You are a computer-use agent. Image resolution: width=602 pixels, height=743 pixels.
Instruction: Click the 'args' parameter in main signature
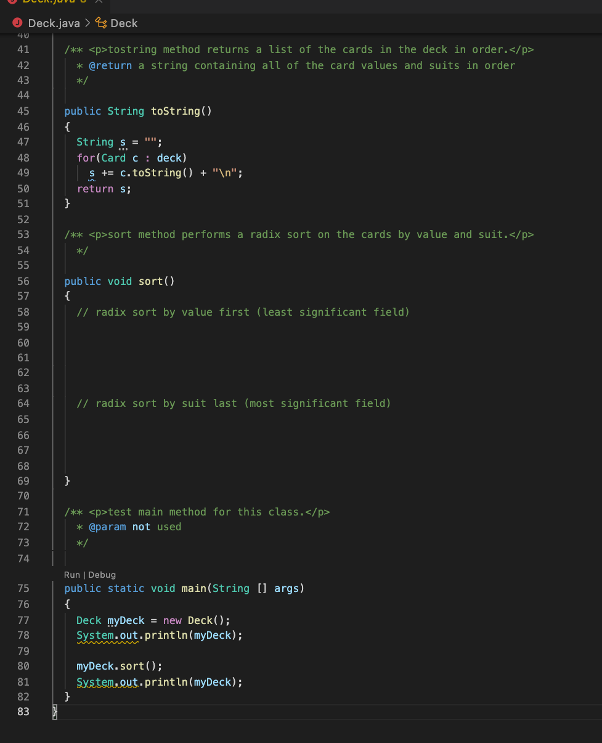287,588
